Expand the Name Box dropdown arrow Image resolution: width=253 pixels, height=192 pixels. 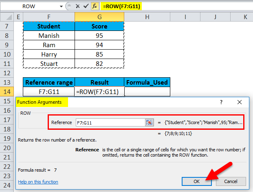[x=61, y=7]
